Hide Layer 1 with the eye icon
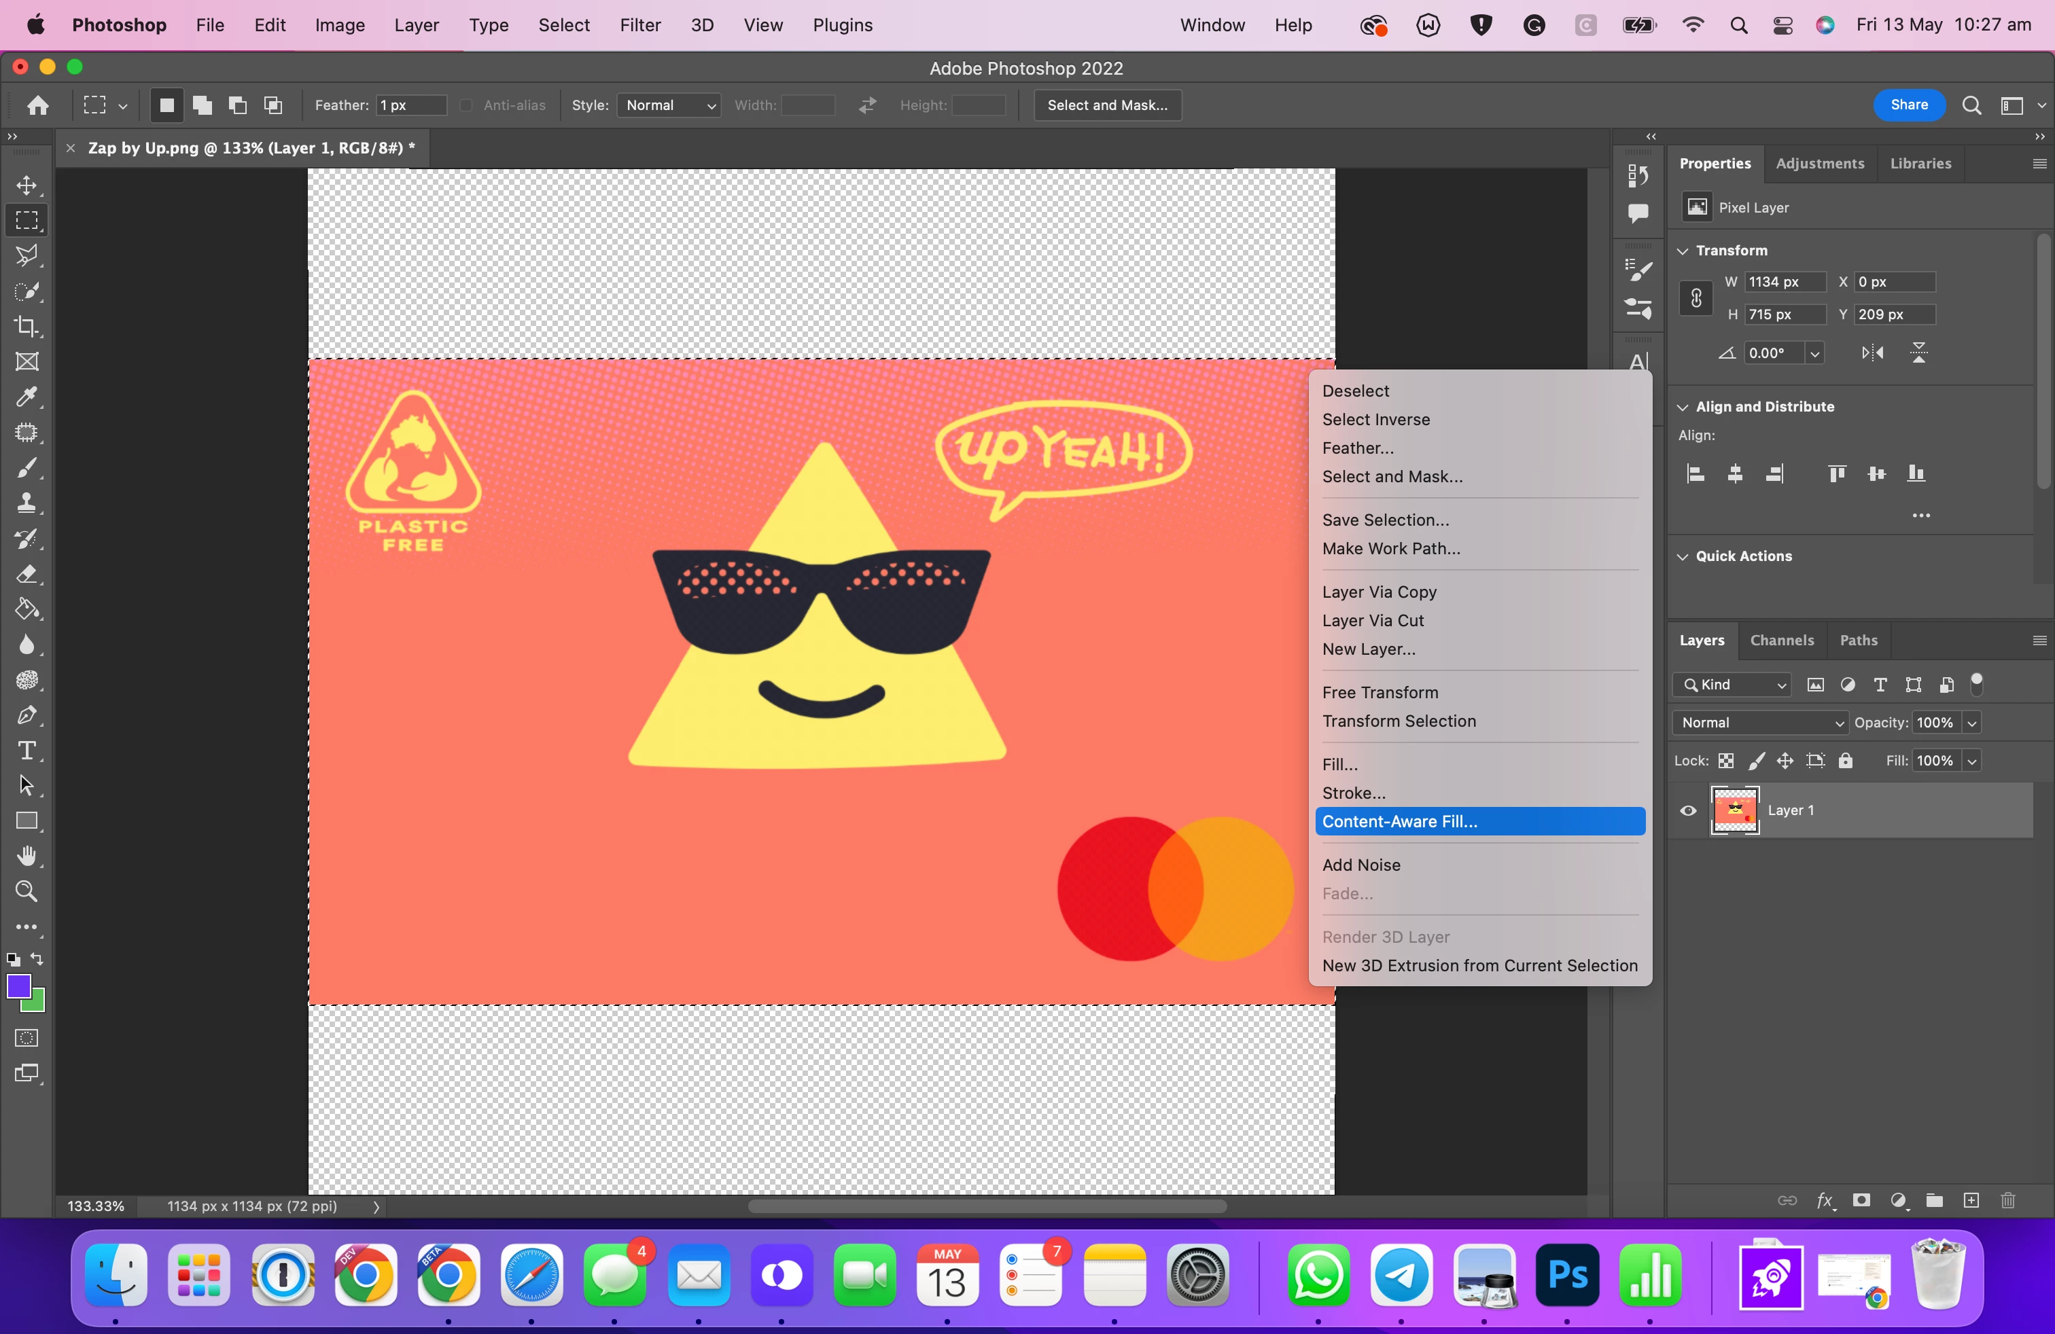Viewport: 2055px width, 1334px height. [x=1688, y=810]
